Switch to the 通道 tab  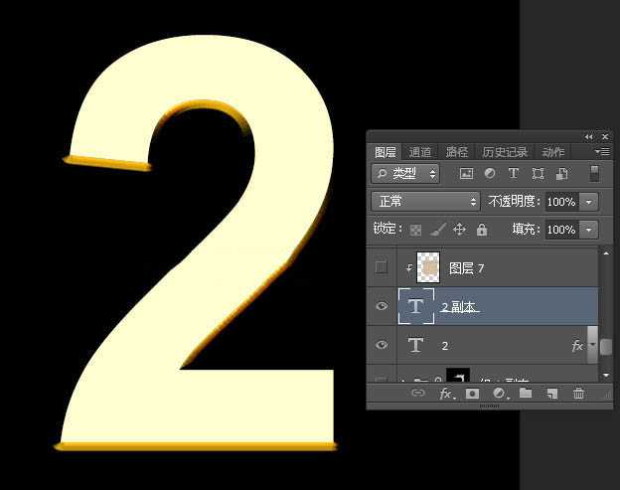(x=420, y=152)
